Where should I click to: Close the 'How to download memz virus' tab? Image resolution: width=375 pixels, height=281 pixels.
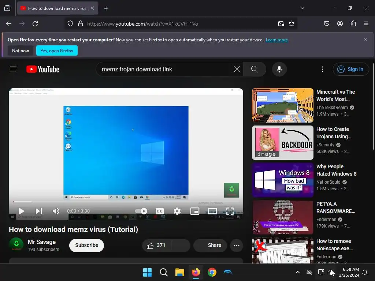[92, 8]
